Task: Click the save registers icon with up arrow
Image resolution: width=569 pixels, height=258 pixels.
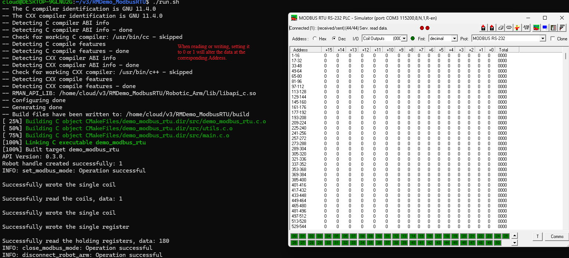Action: click(x=492, y=28)
